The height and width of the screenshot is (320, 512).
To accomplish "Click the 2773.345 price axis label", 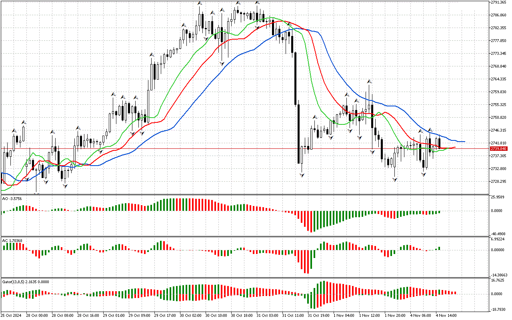I will tap(498, 54).
